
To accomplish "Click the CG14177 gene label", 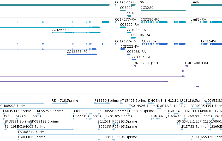I will (x=122, y=2).
